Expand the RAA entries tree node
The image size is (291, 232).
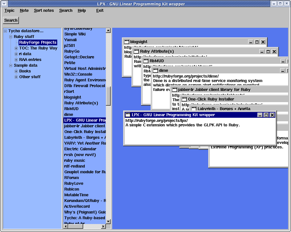pyautogui.click(x=16, y=60)
